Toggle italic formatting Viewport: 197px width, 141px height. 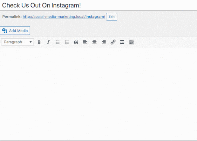click(48, 42)
